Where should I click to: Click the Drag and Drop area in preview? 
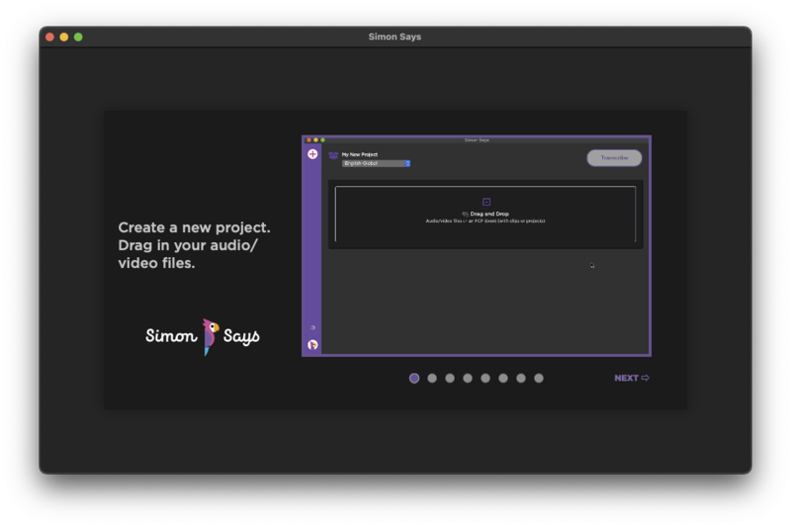coord(485,214)
